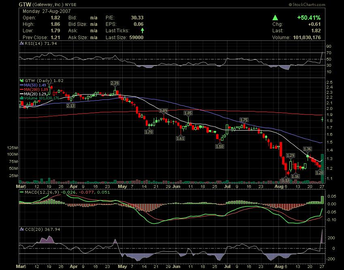Click the 1.20 low price tag
Screen dimensions: 344x270
click(320, 173)
